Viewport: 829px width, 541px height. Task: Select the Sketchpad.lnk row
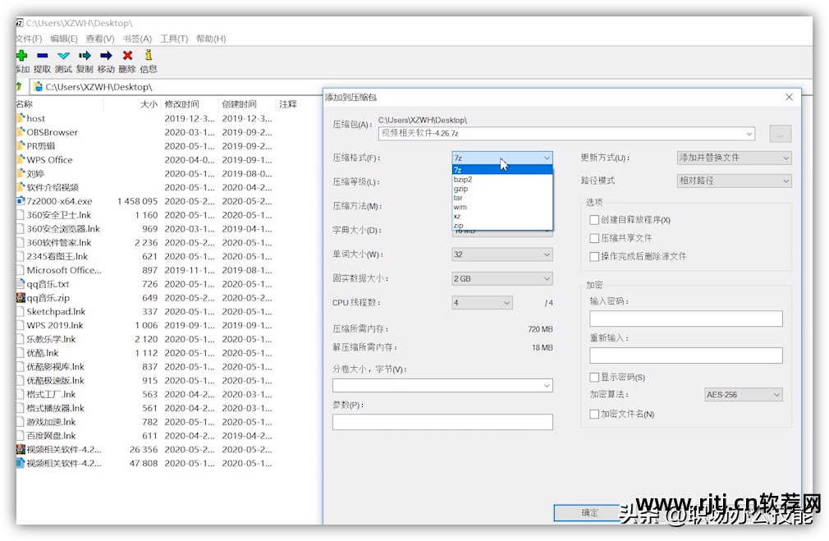point(145,311)
